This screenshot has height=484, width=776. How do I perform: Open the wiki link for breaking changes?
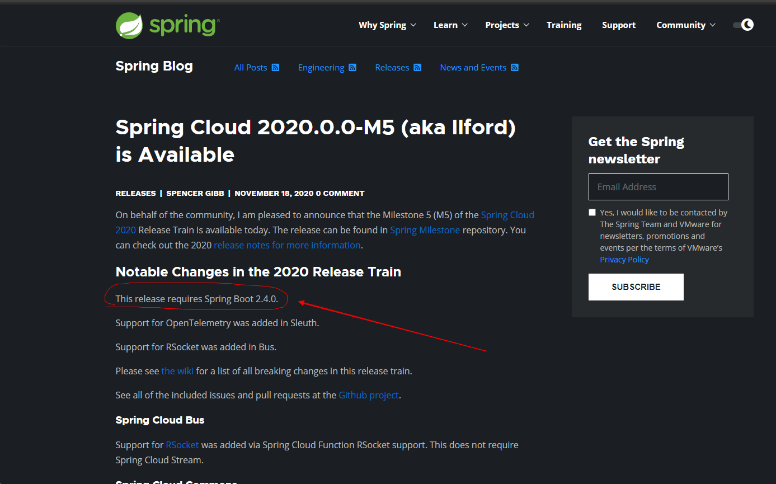[177, 370]
